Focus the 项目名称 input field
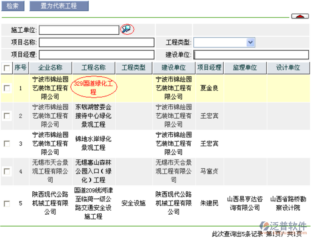311x239 pixels. [96, 42]
